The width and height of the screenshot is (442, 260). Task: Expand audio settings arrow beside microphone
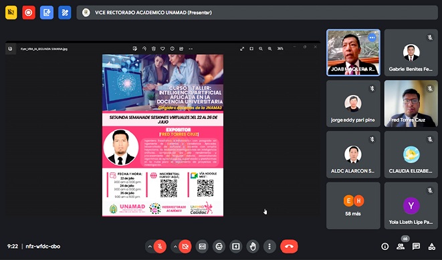150,247
